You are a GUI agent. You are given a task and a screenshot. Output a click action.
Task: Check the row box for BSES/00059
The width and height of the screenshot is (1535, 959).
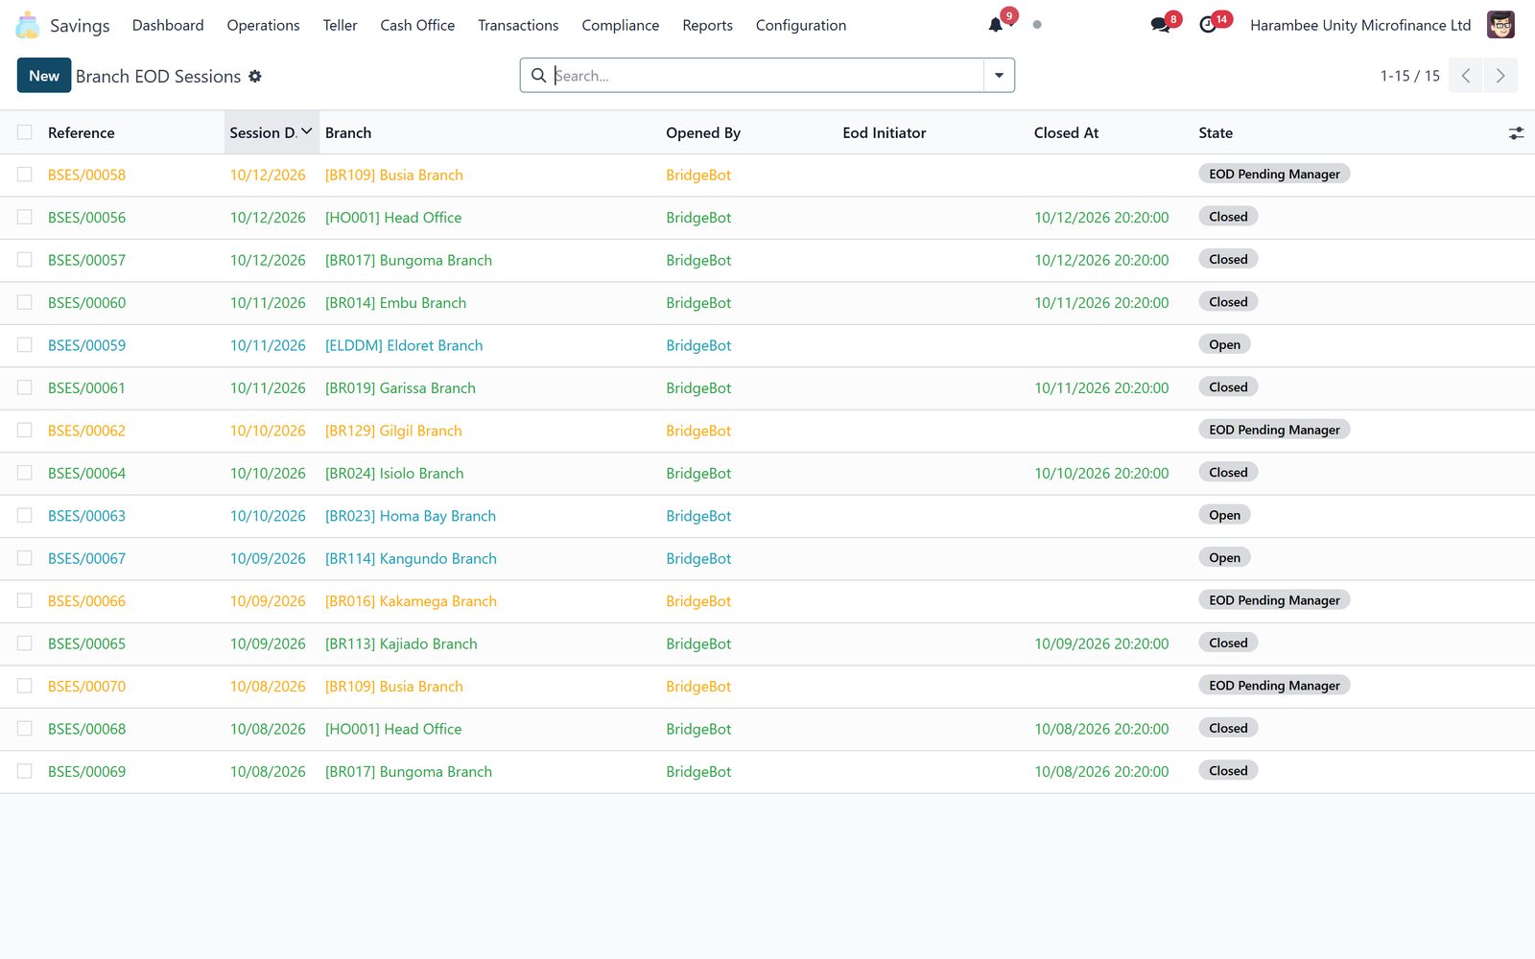[x=25, y=345]
